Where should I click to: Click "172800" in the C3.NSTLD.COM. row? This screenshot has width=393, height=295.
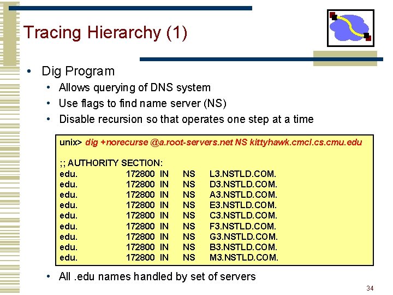point(140,215)
